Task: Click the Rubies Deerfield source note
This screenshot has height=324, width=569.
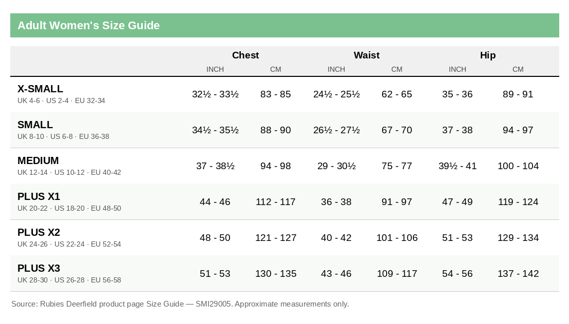Action: 180,304
